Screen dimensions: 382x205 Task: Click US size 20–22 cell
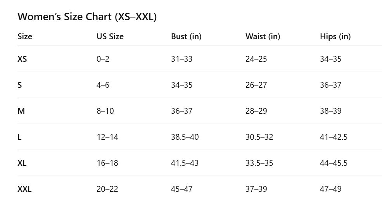[107, 189]
